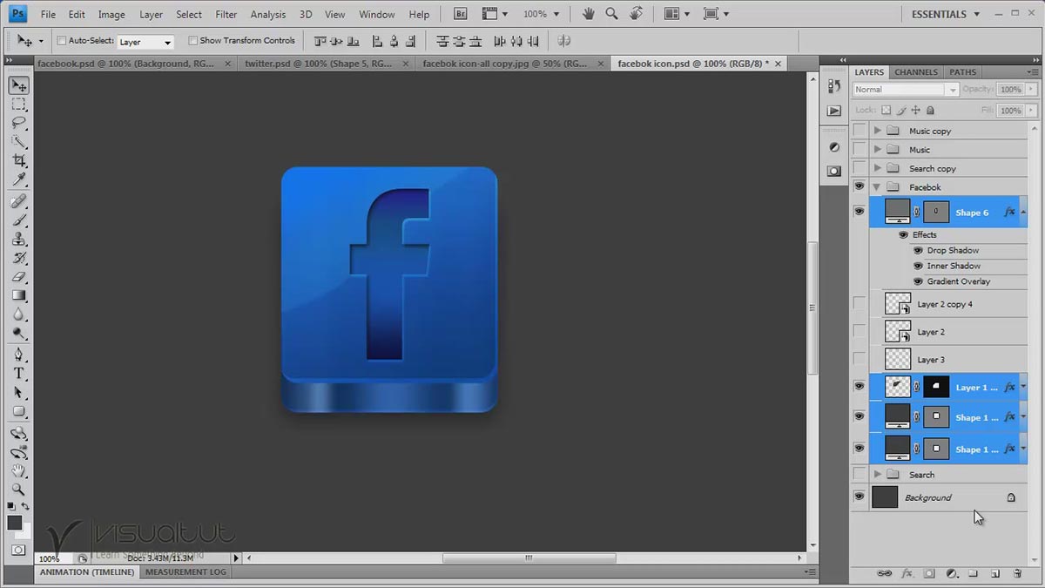Enable Show Transform Controls
The width and height of the screenshot is (1045, 588).
coord(192,40)
